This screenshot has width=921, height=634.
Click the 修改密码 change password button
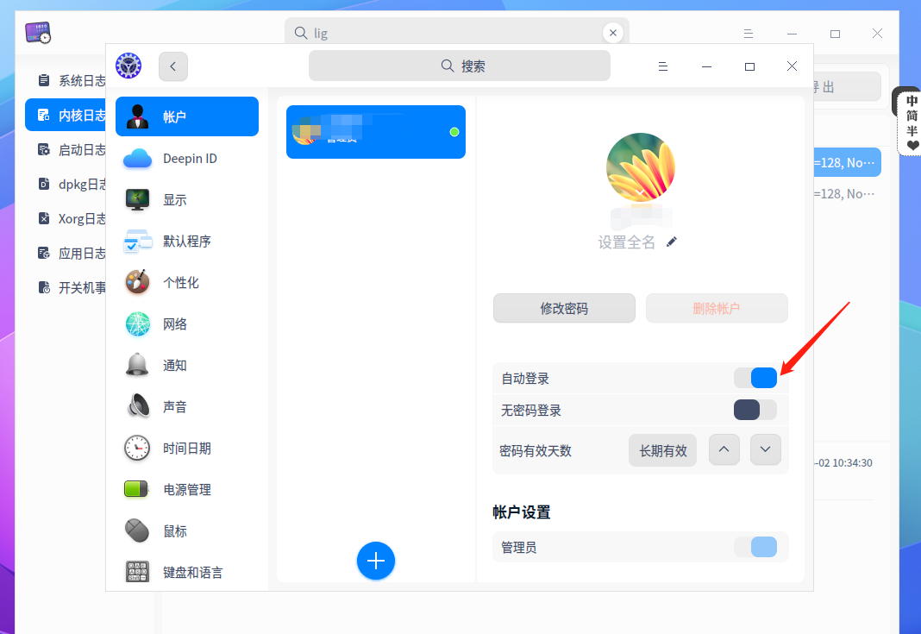pos(564,308)
